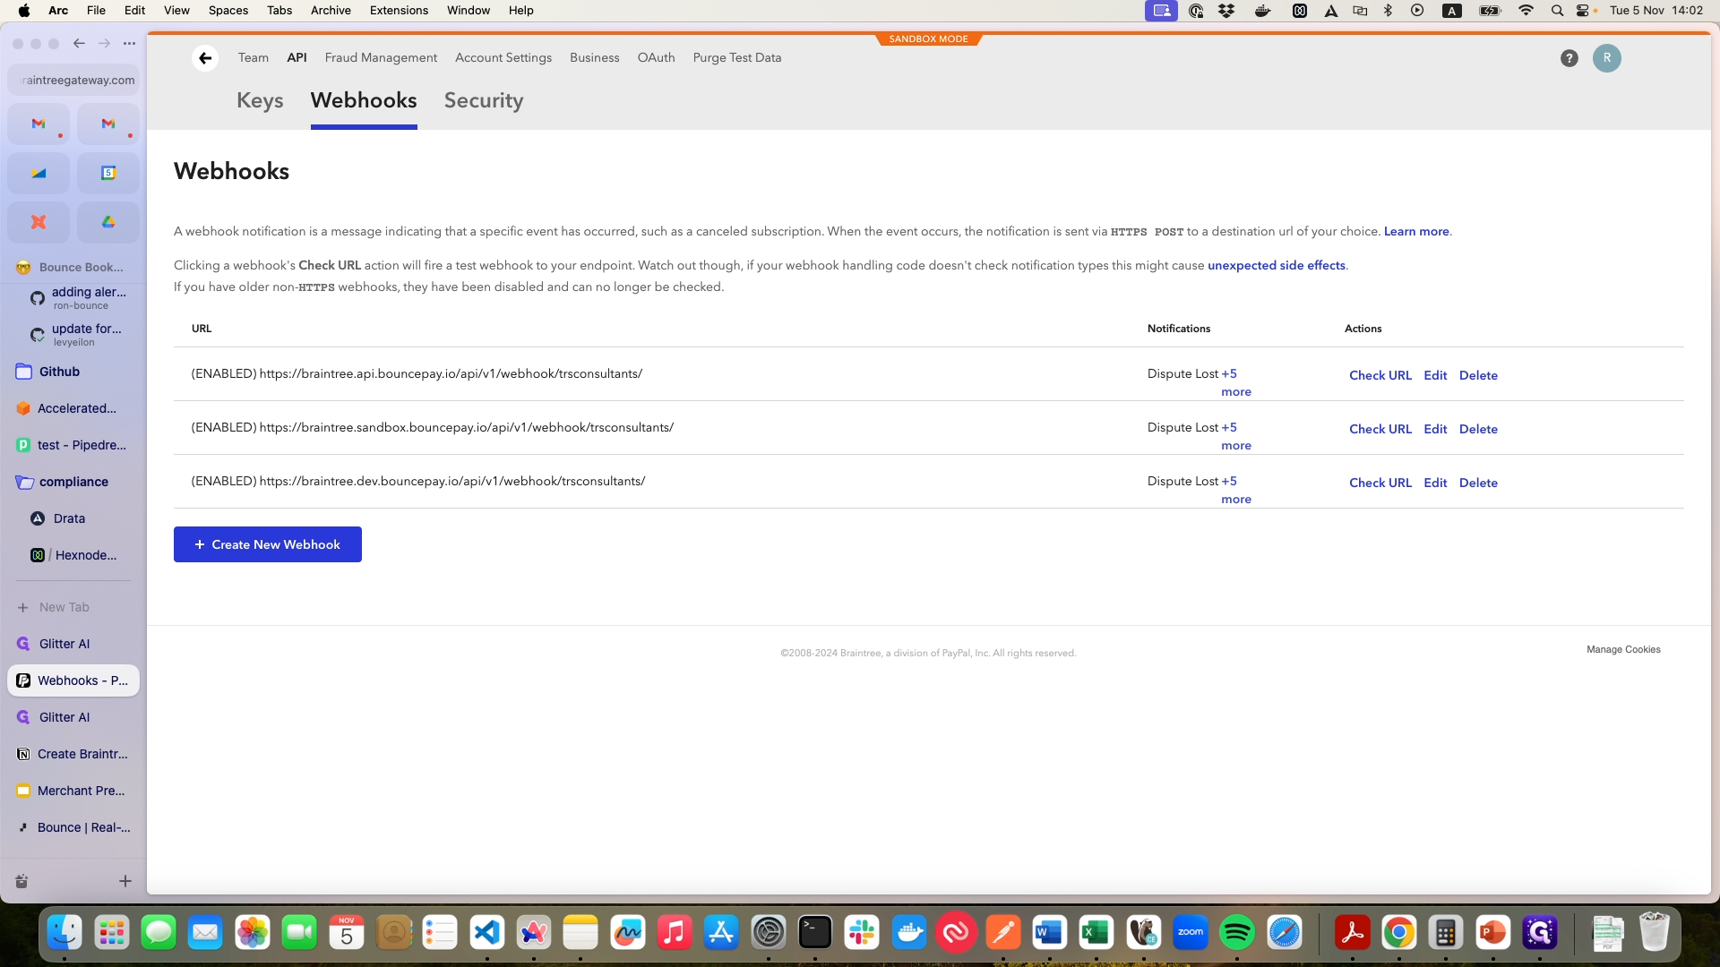Image resolution: width=1720 pixels, height=967 pixels.
Task: Expand the Github folder in sidebar
Action: click(73, 372)
